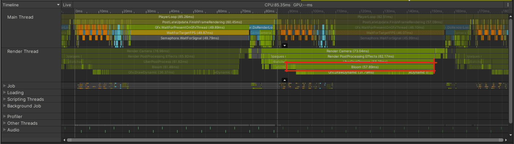The width and height of the screenshot is (514, 144).
Task: Click the 100ms ruler mark
Action: pos(318,11)
